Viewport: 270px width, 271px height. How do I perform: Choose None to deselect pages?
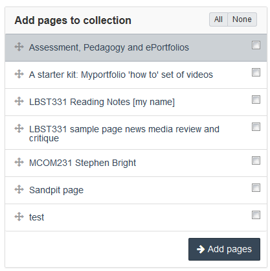tap(242, 19)
